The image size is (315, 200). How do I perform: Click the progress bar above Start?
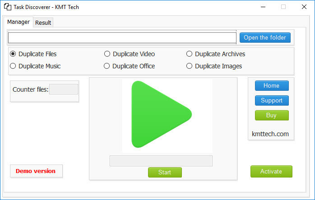[x=161, y=161]
